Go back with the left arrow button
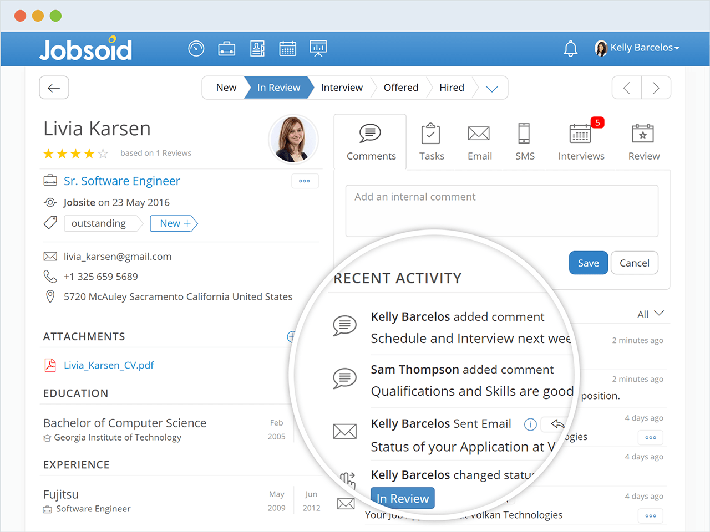Viewport: 710px width, 532px height. click(x=54, y=88)
